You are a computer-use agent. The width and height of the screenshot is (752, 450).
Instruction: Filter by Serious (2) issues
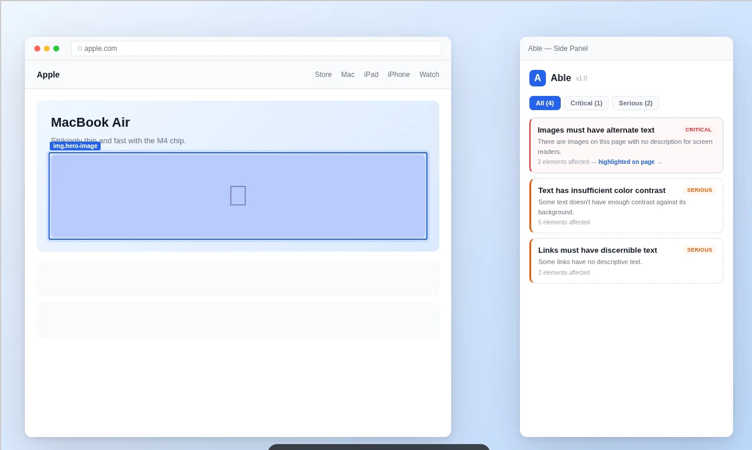coord(635,103)
